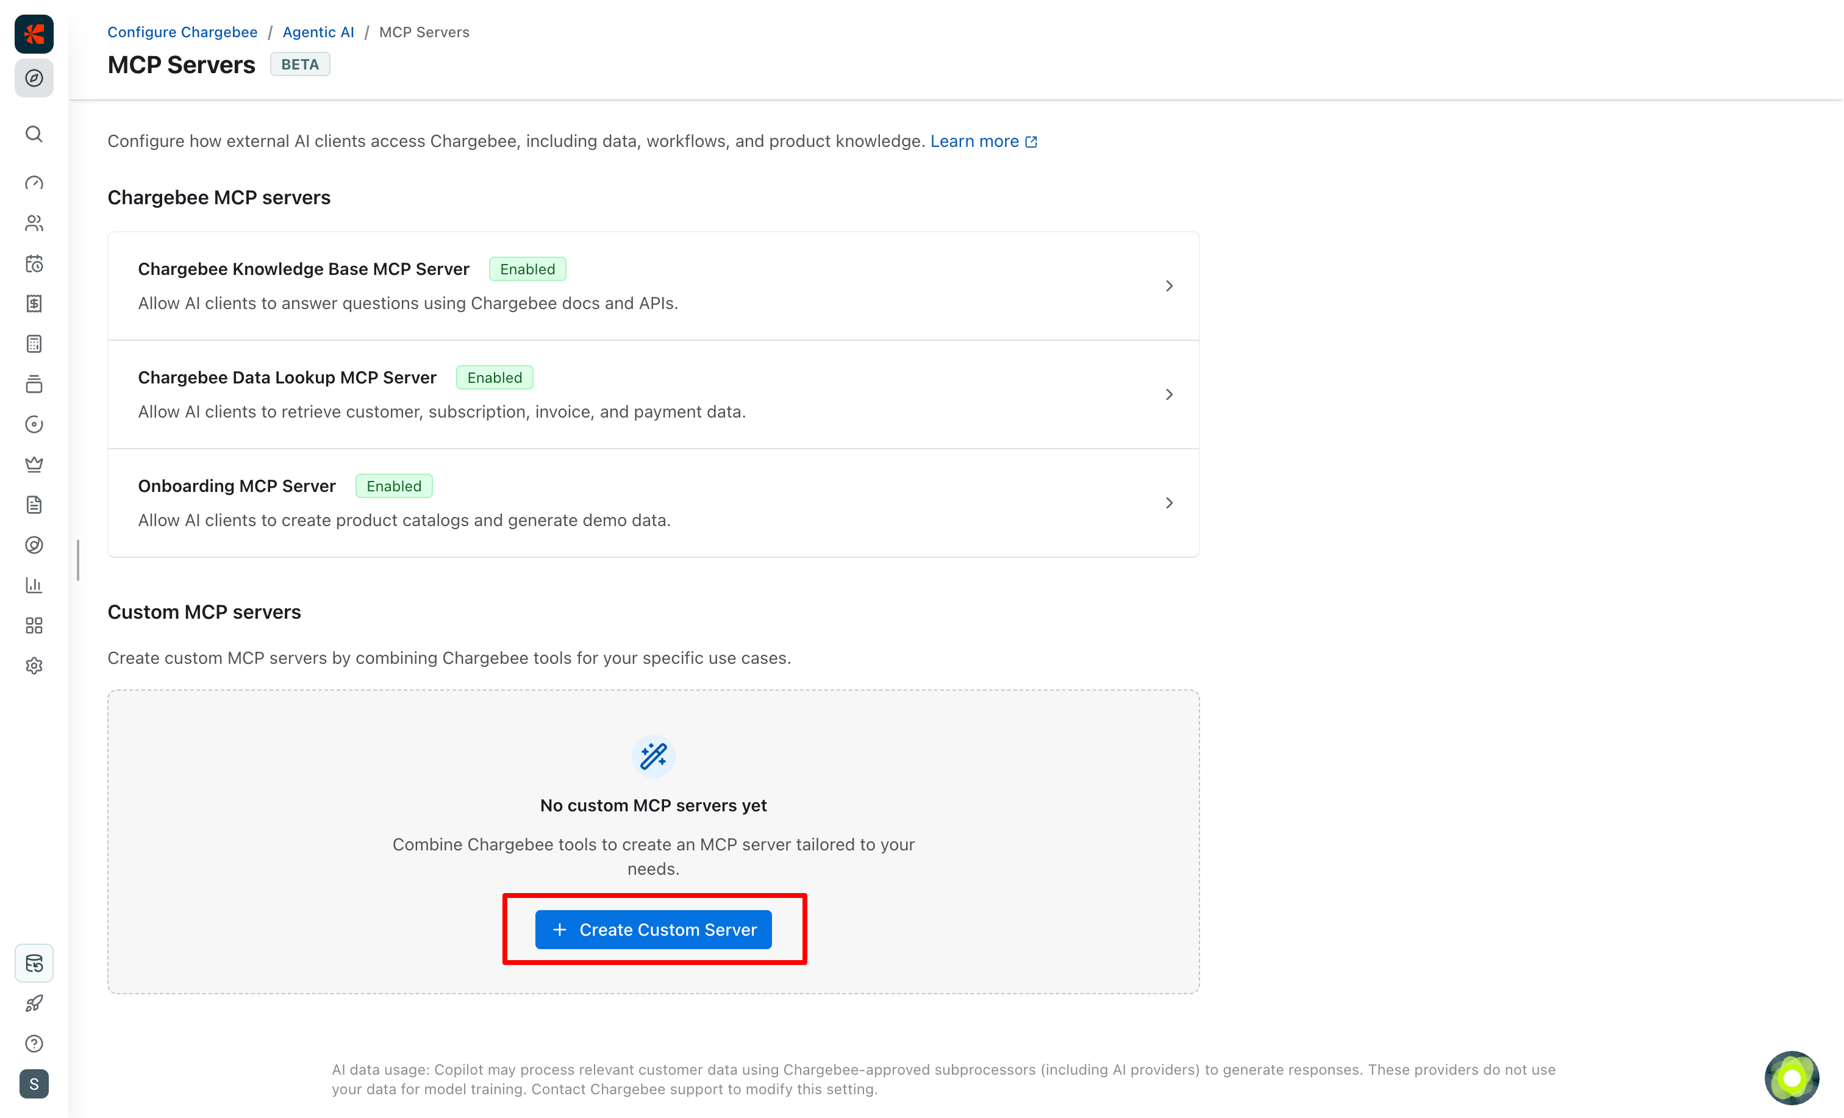Click text 'Allow AI clients to retrieve customer' description
Screen dimensions: 1844x1118
(441, 411)
